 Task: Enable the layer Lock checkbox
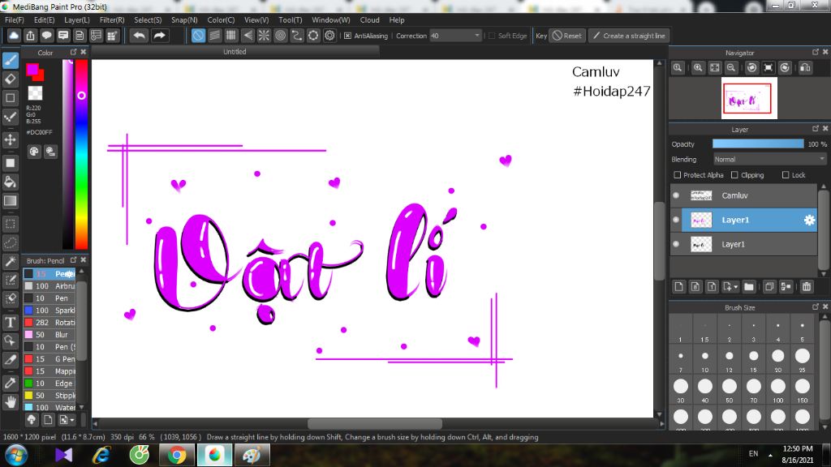pos(786,175)
